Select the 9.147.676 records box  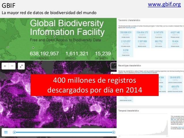click(159, 35)
